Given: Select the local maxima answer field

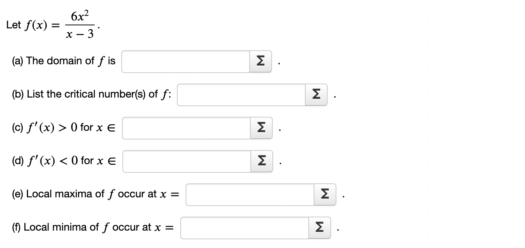Looking at the screenshot, I should tap(250, 194).
